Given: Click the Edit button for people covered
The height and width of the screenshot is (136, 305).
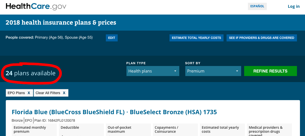Looking at the screenshot, I should click(x=112, y=38).
